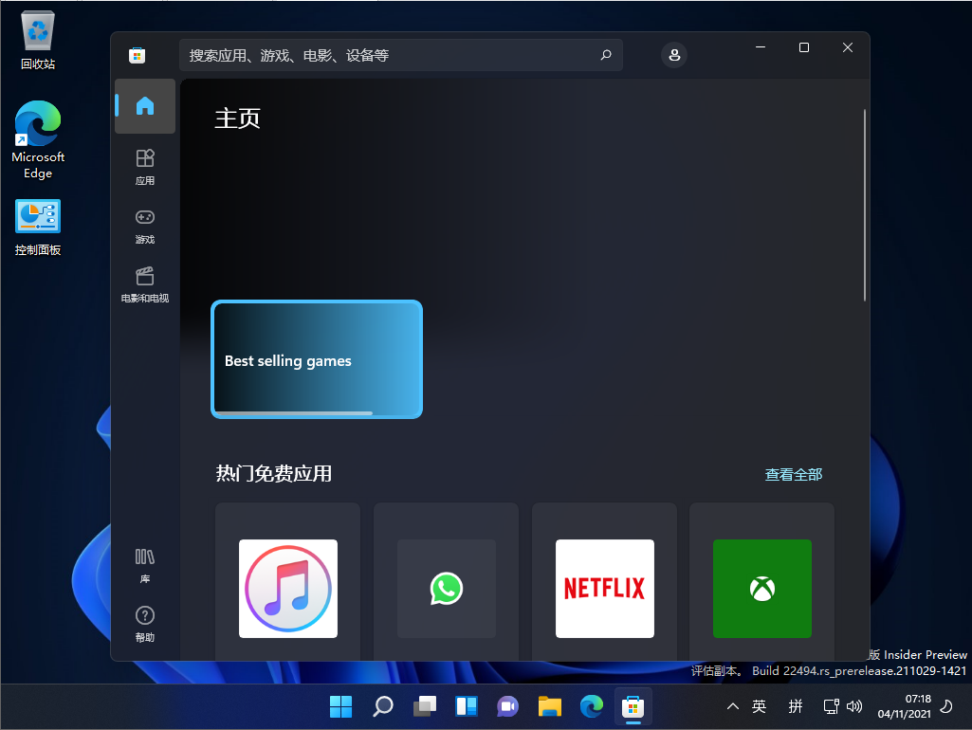This screenshot has height=730, width=972.
Task: Click the Microsoft Store taskbar icon
Action: point(633,706)
